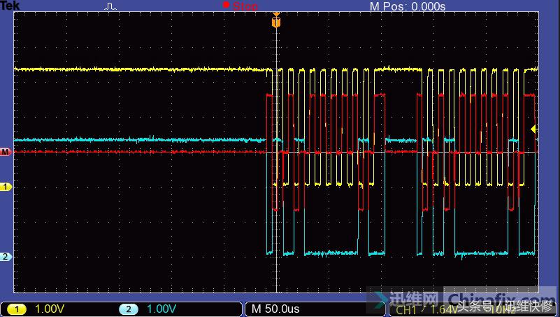Click the red Stop acquisition indicator

tap(226, 6)
